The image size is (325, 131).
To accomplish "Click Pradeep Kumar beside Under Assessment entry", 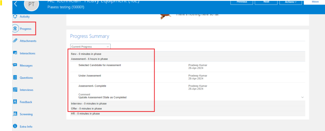I will tap(198, 76).
